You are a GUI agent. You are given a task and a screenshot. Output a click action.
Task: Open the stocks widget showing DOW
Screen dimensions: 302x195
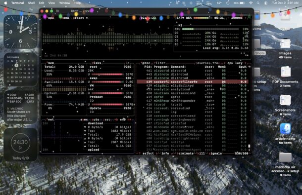coord(20,107)
